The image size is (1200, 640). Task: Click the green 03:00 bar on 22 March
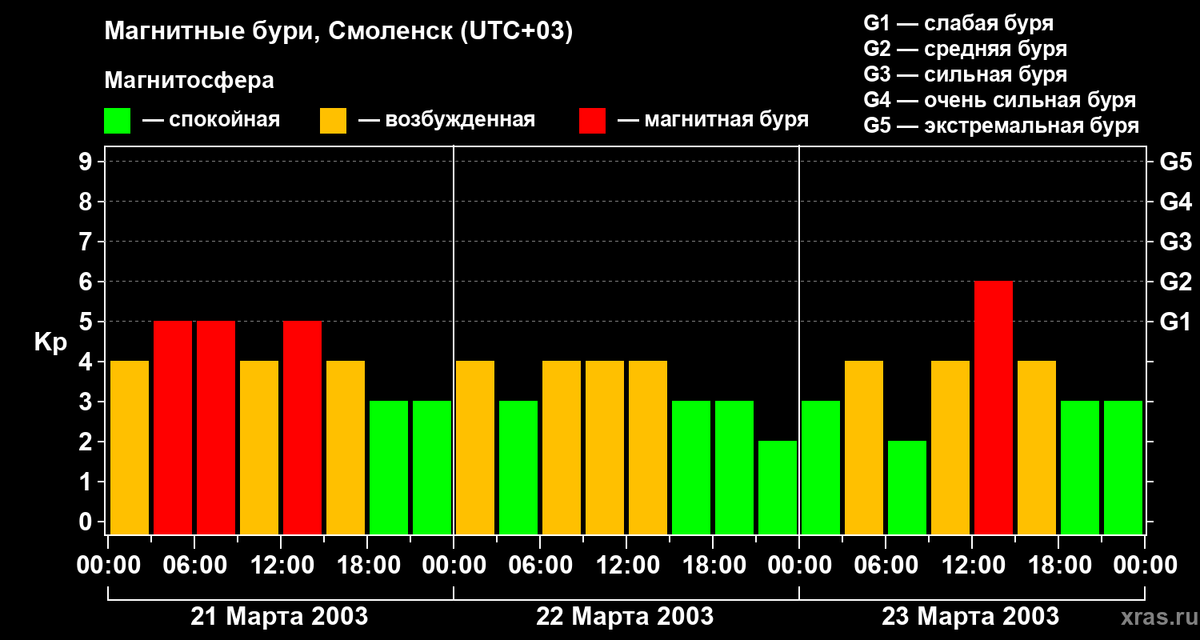(518, 468)
